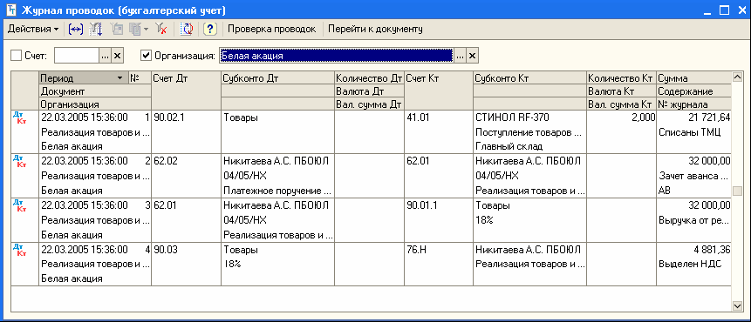Viewport: 751px width, 322px height.
Task: Click the Дт/Кт icon of entry 3
Action: (x=20, y=206)
